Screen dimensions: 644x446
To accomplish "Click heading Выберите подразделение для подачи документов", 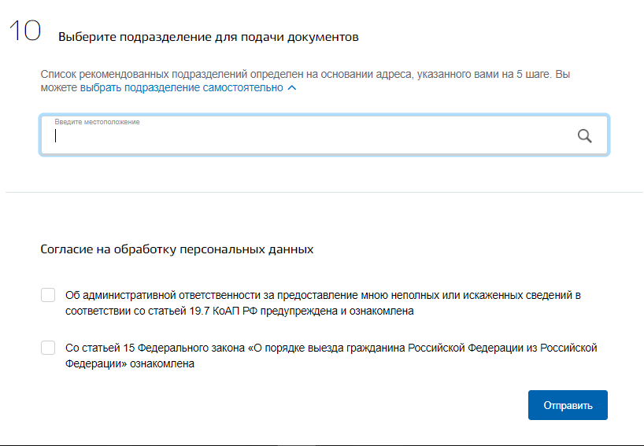I will point(208,37).
